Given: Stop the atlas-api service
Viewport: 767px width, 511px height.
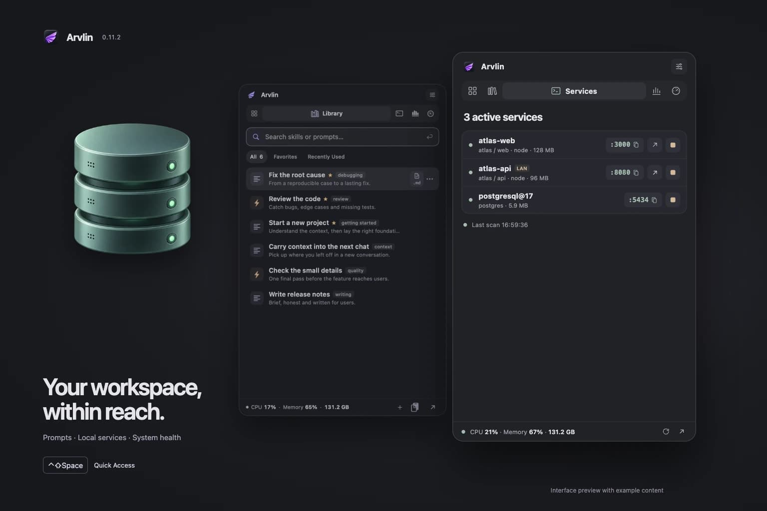Looking at the screenshot, I should 673,173.
